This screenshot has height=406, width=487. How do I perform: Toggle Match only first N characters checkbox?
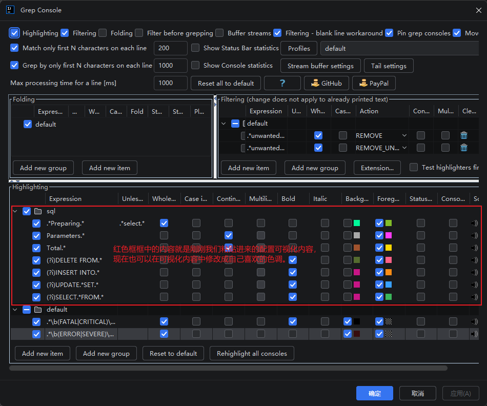(x=14, y=48)
